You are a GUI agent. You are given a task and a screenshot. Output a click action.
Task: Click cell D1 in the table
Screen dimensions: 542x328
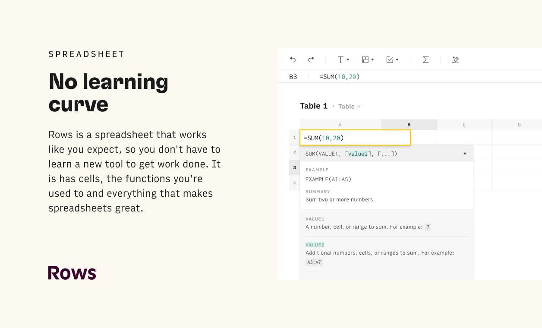coord(517,138)
